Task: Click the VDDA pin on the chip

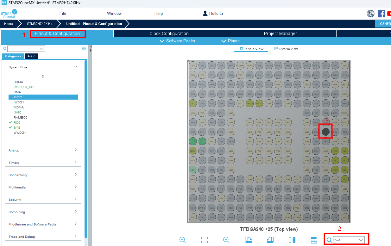Action: 193,160
